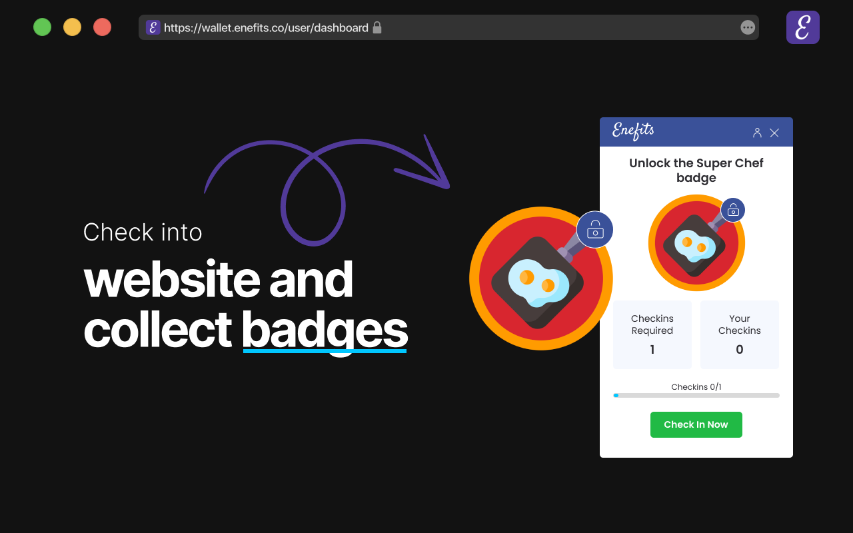Click the underlined badges heading word

tap(325, 330)
